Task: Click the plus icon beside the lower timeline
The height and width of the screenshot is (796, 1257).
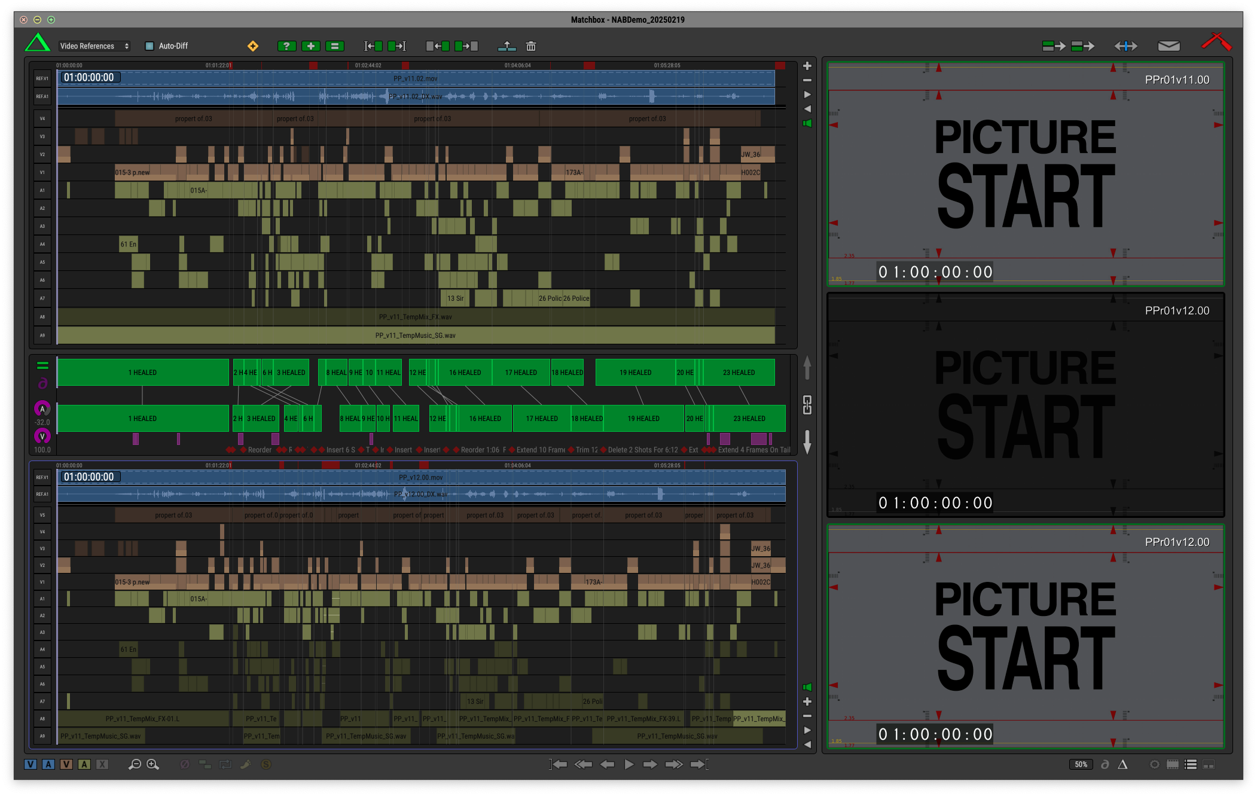Action: click(x=807, y=702)
